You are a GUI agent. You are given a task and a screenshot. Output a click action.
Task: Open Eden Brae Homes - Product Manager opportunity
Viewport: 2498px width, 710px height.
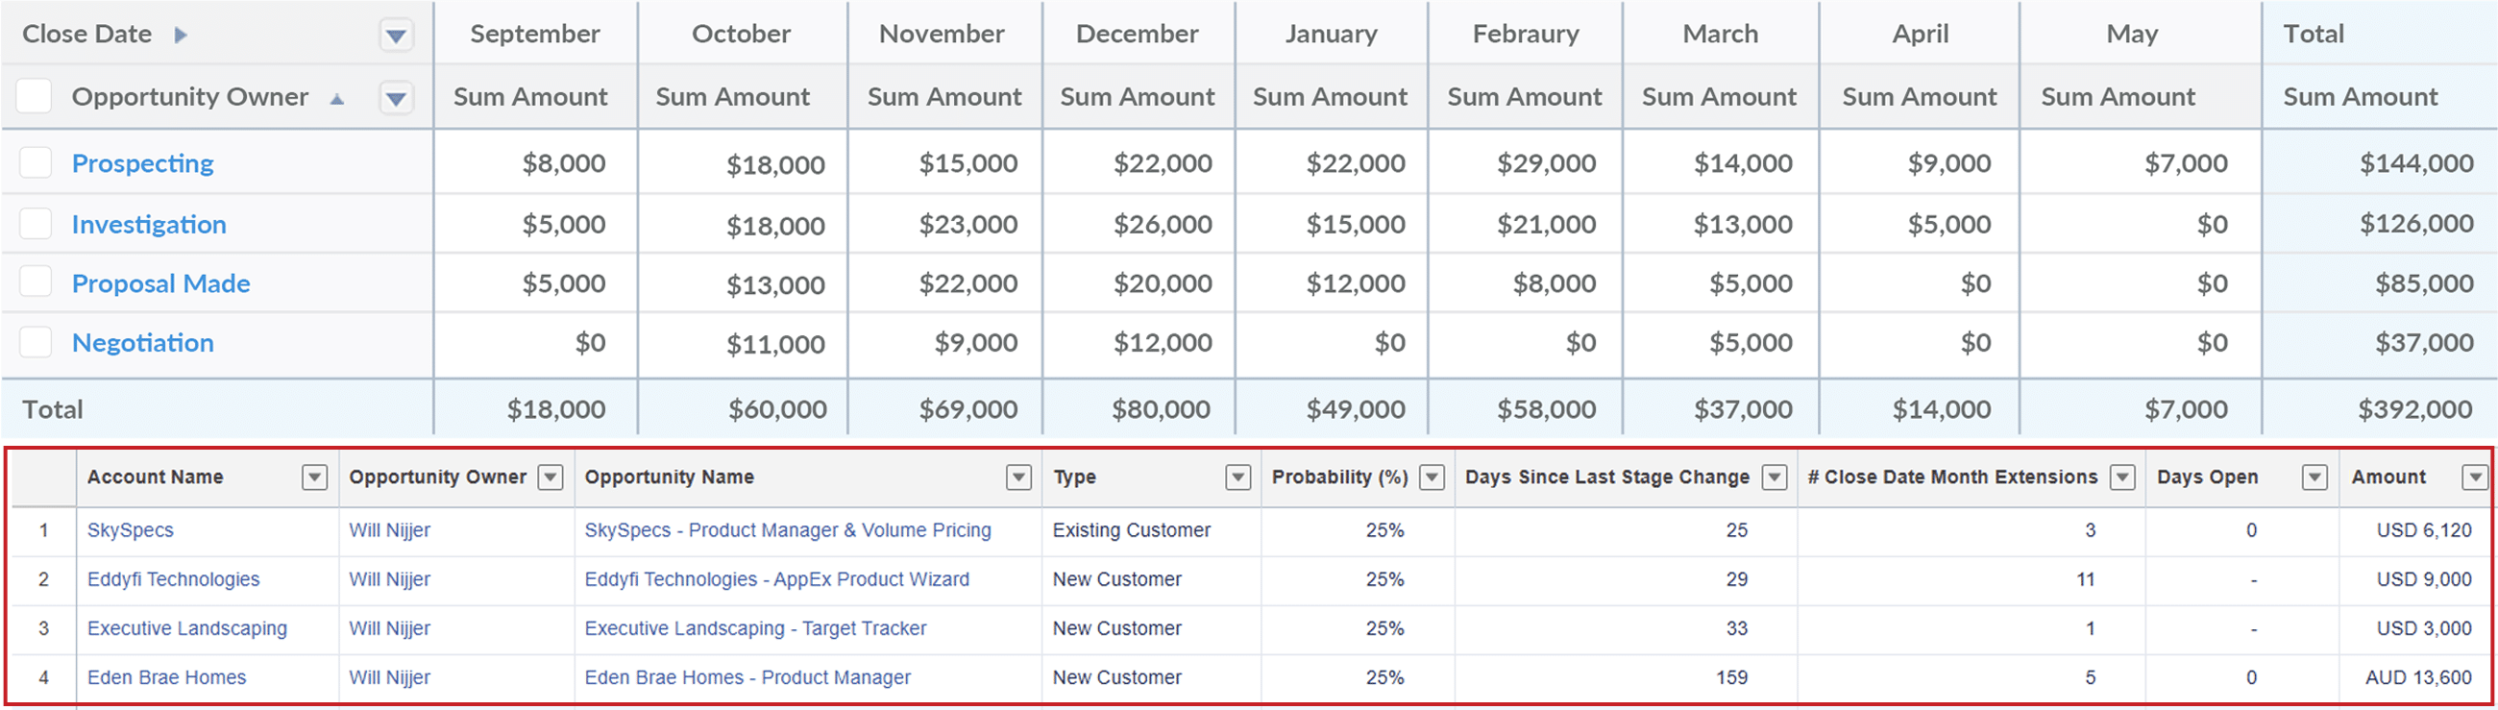[747, 677]
